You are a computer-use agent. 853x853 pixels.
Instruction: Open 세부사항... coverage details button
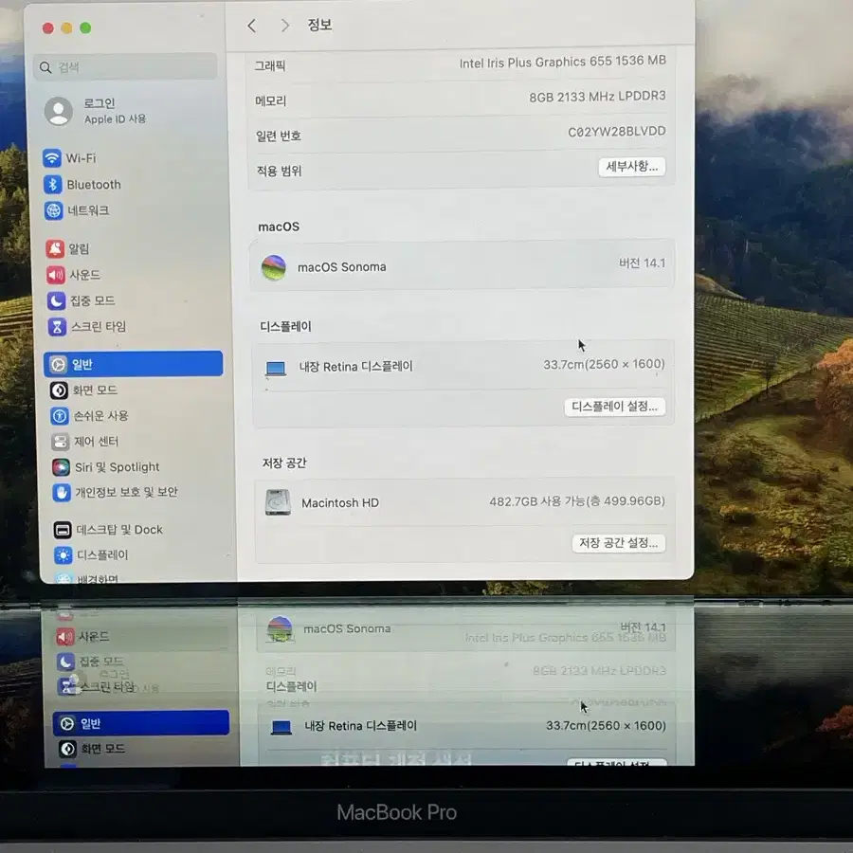tap(631, 167)
